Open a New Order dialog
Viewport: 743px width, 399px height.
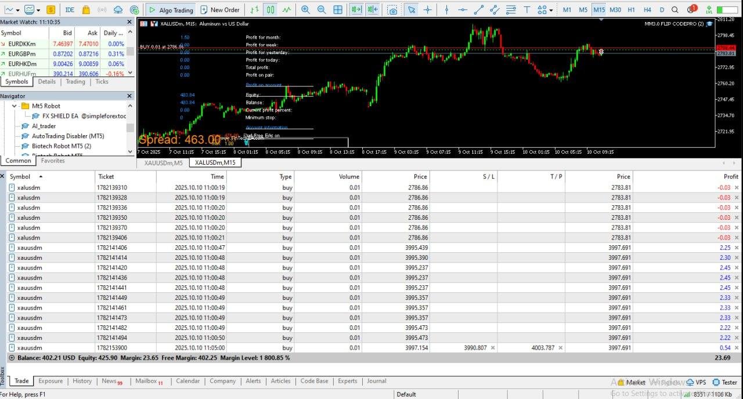tap(219, 10)
